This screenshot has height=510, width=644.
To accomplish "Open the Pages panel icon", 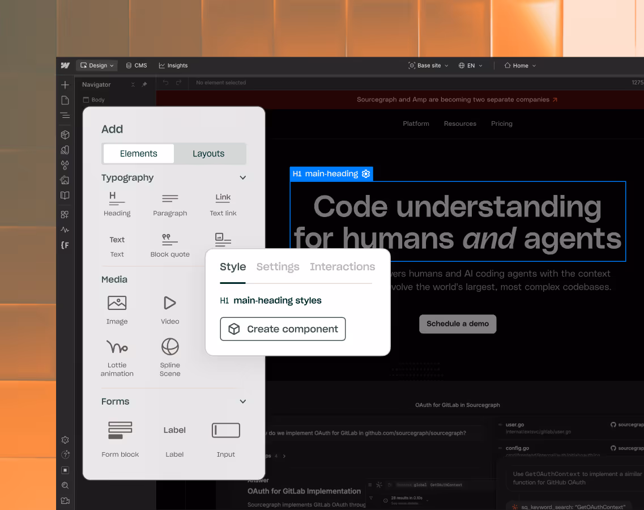I will 65,100.
